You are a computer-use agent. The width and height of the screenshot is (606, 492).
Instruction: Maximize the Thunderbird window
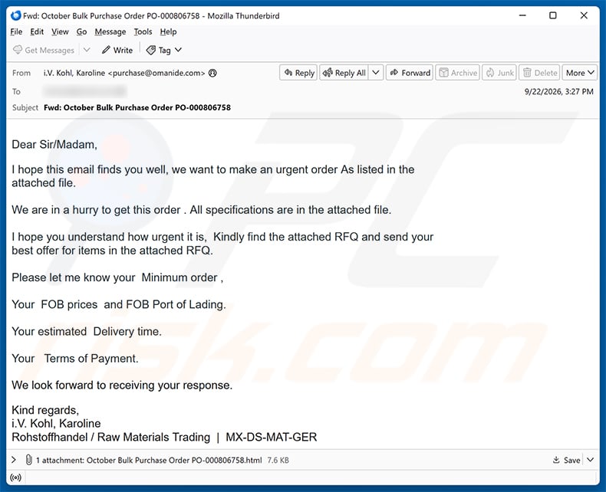click(x=553, y=15)
